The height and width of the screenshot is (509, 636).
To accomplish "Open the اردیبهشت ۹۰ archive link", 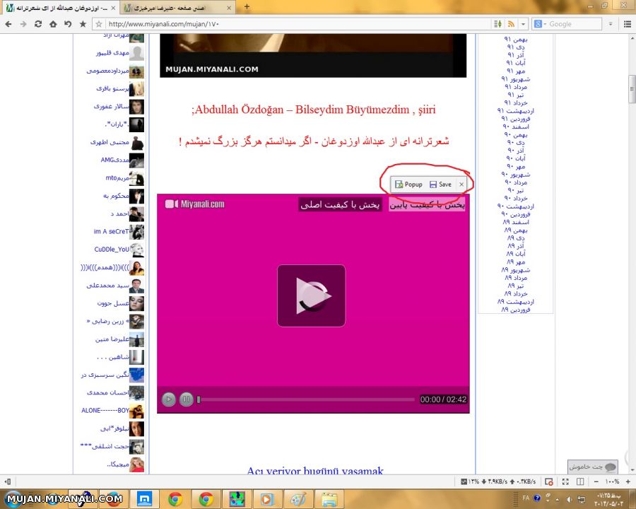I will [516, 206].
